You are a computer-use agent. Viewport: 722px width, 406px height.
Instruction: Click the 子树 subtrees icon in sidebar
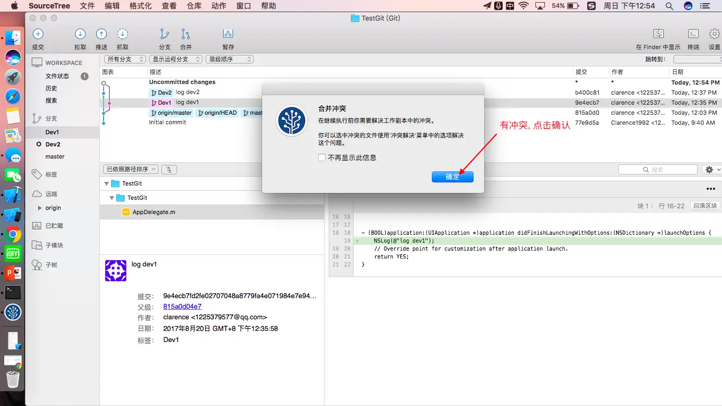click(x=37, y=265)
